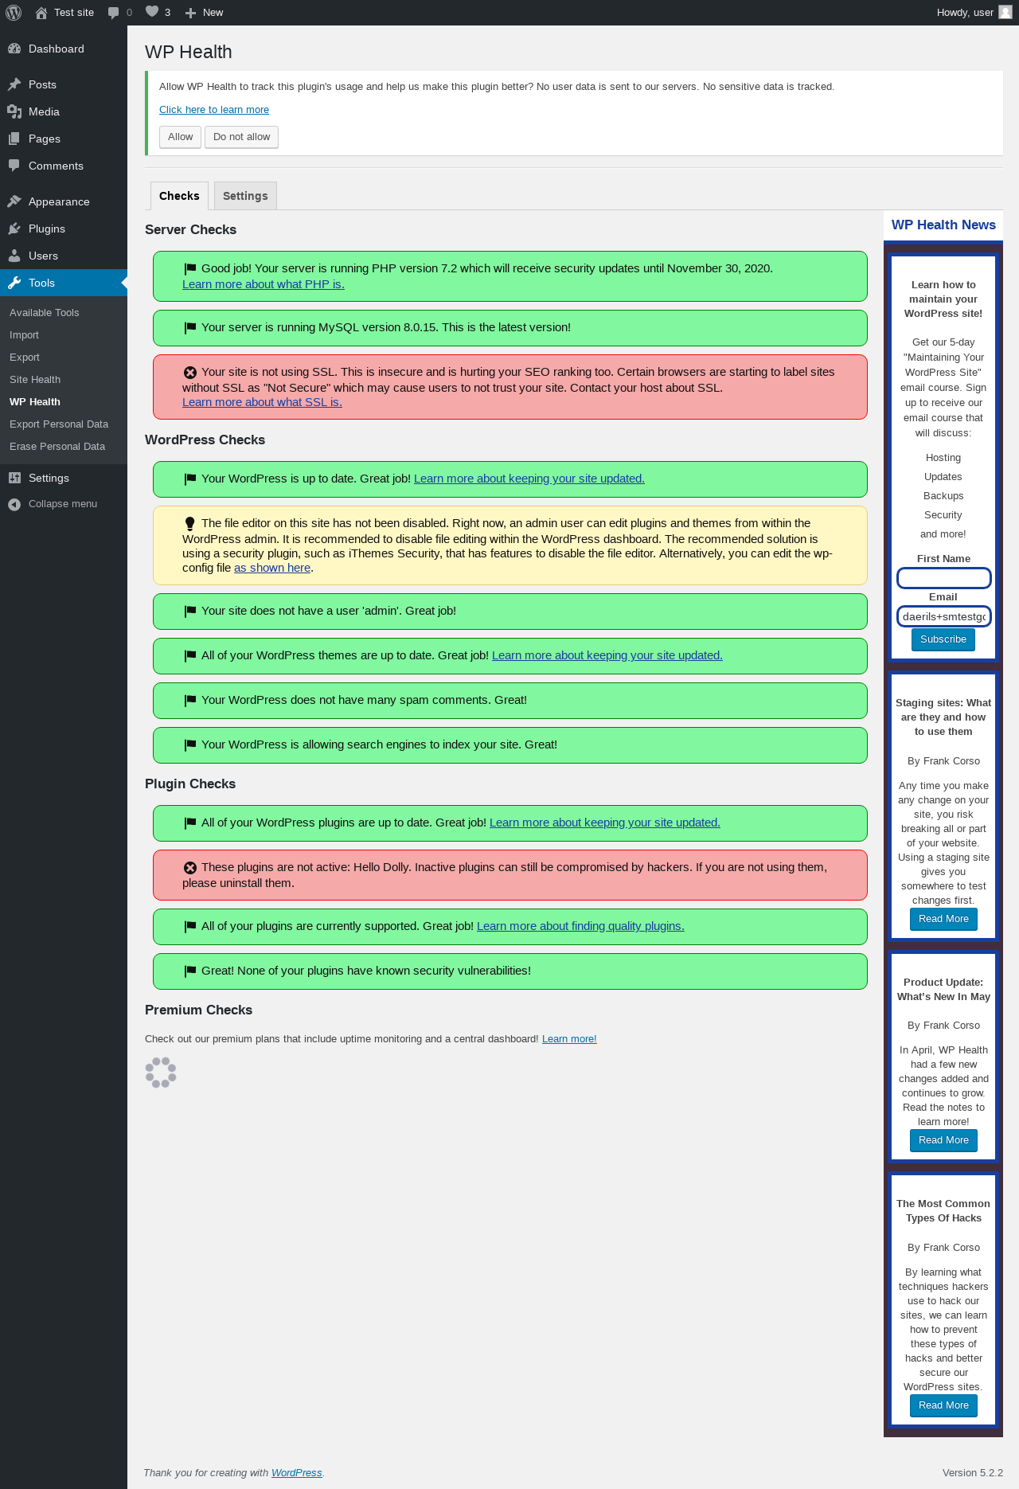Click the plus New icon in admin bar
Viewport: 1019px width, 1489px height.
point(190,13)
